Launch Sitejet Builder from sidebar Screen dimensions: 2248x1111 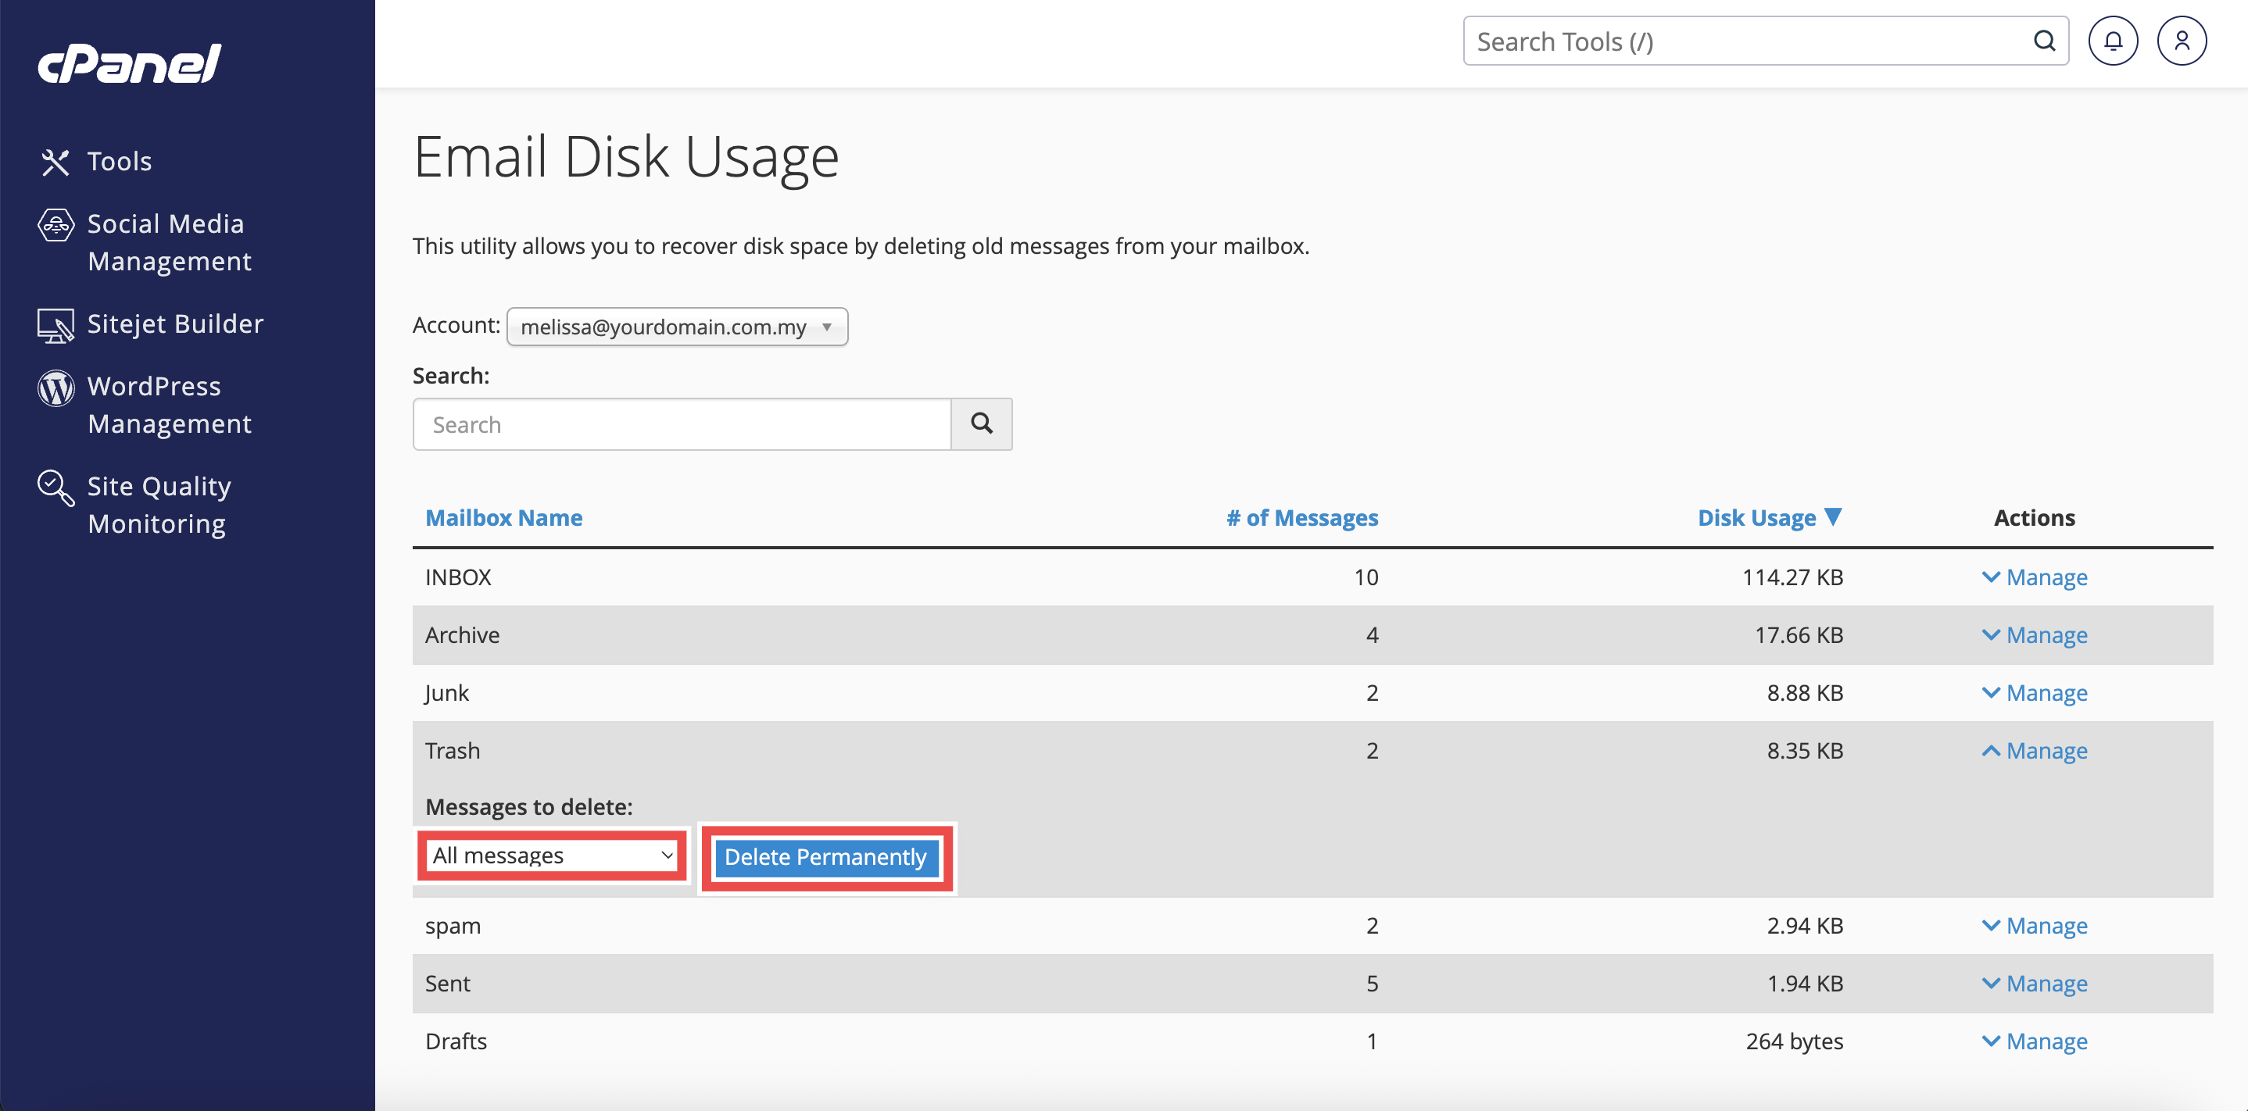tap(174, 323)
